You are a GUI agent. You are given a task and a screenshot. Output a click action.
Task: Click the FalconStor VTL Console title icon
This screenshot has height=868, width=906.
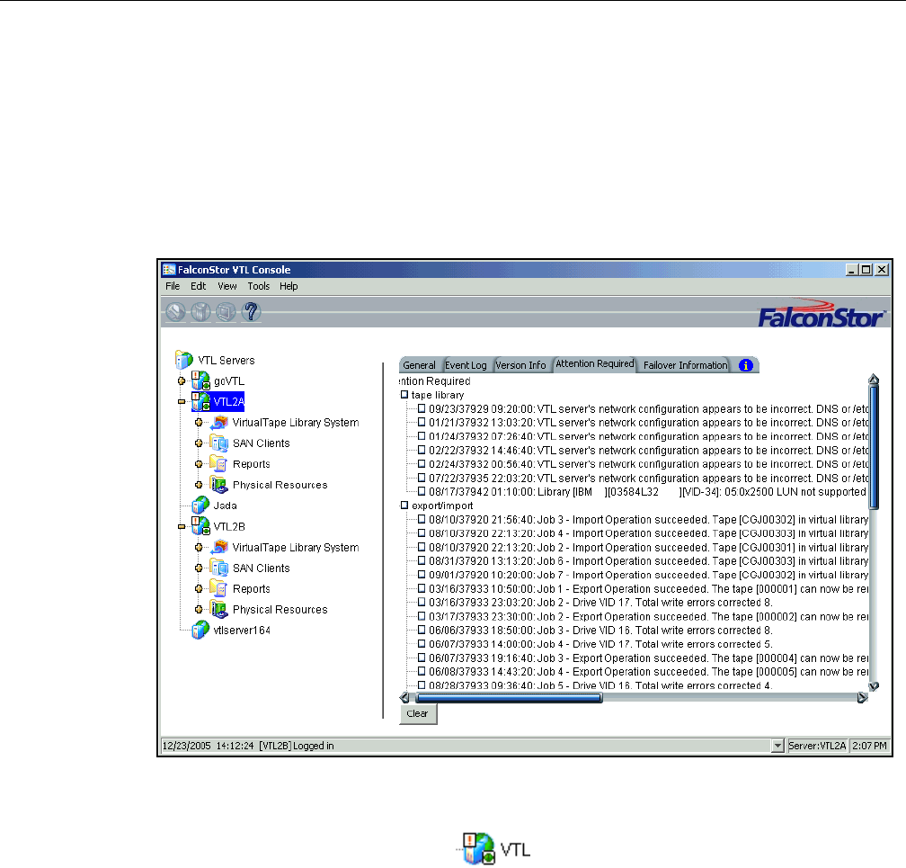169,270
